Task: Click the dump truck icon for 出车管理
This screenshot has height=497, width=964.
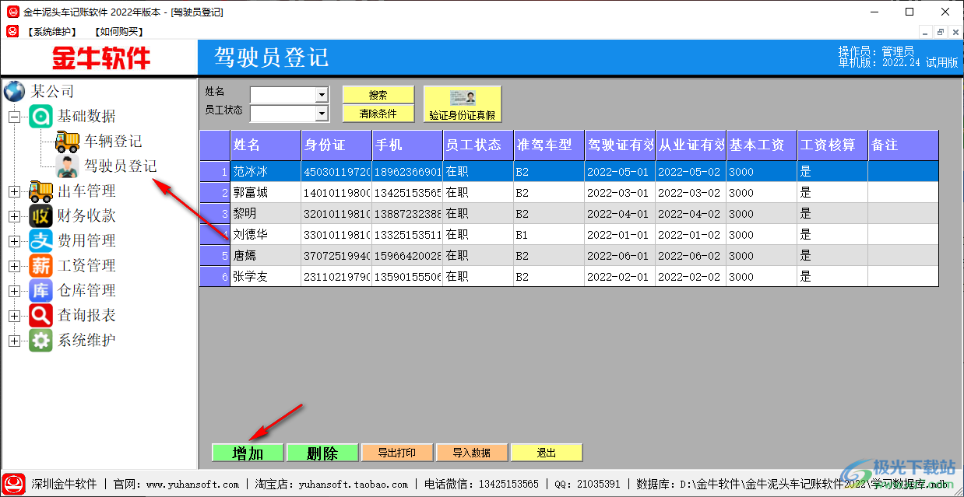Action: click(x=40, y=191)
